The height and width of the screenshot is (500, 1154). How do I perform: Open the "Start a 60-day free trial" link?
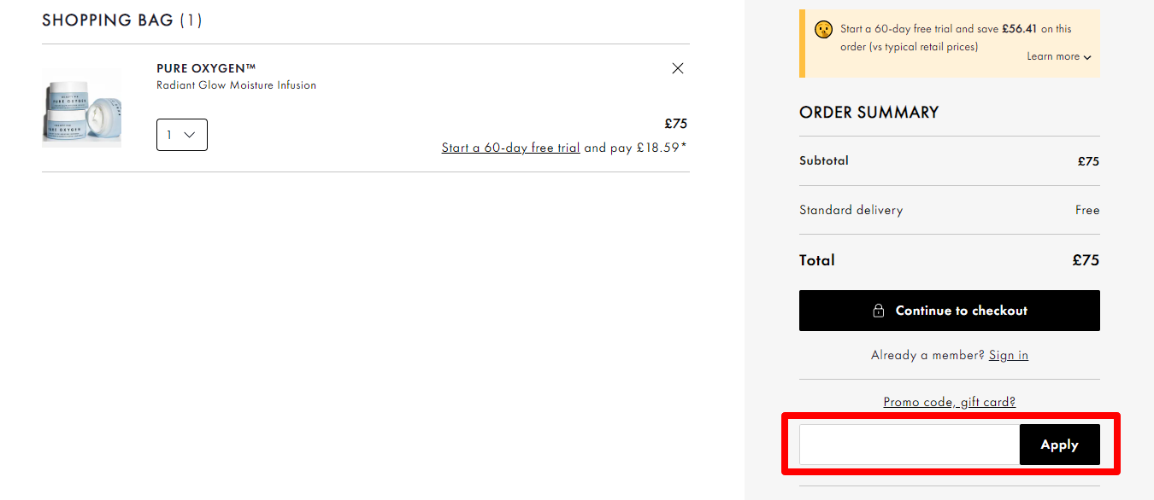(x=509, y=147)
